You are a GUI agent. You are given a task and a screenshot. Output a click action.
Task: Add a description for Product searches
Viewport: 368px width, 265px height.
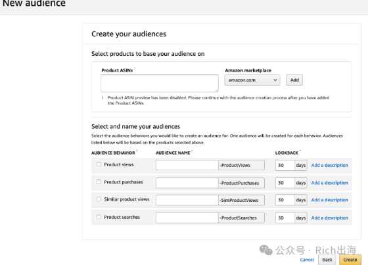[329, 218]
